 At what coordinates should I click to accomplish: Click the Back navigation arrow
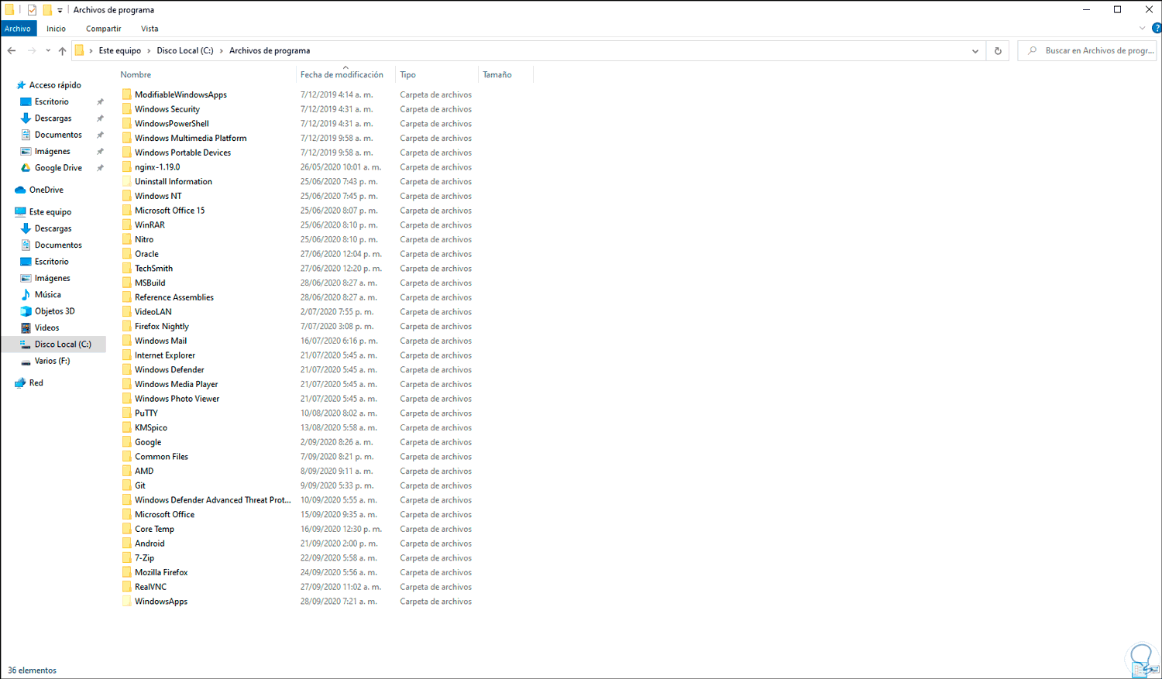(x=12, y=51)
